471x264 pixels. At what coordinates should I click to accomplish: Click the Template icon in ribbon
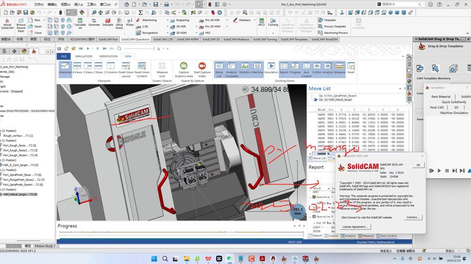click(327, 20)
